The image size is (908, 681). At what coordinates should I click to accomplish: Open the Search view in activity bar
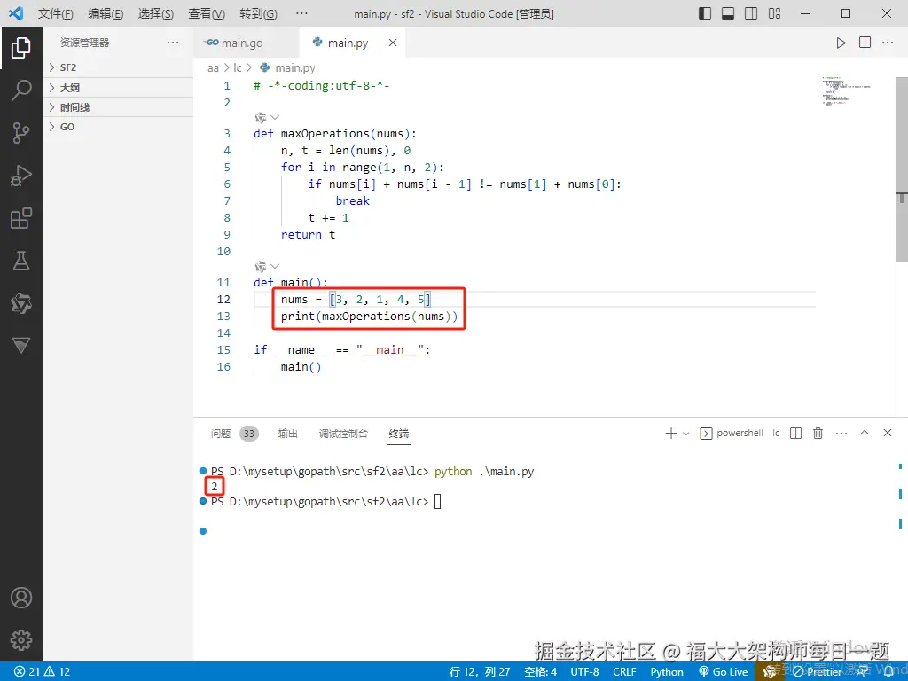[21, 90]
